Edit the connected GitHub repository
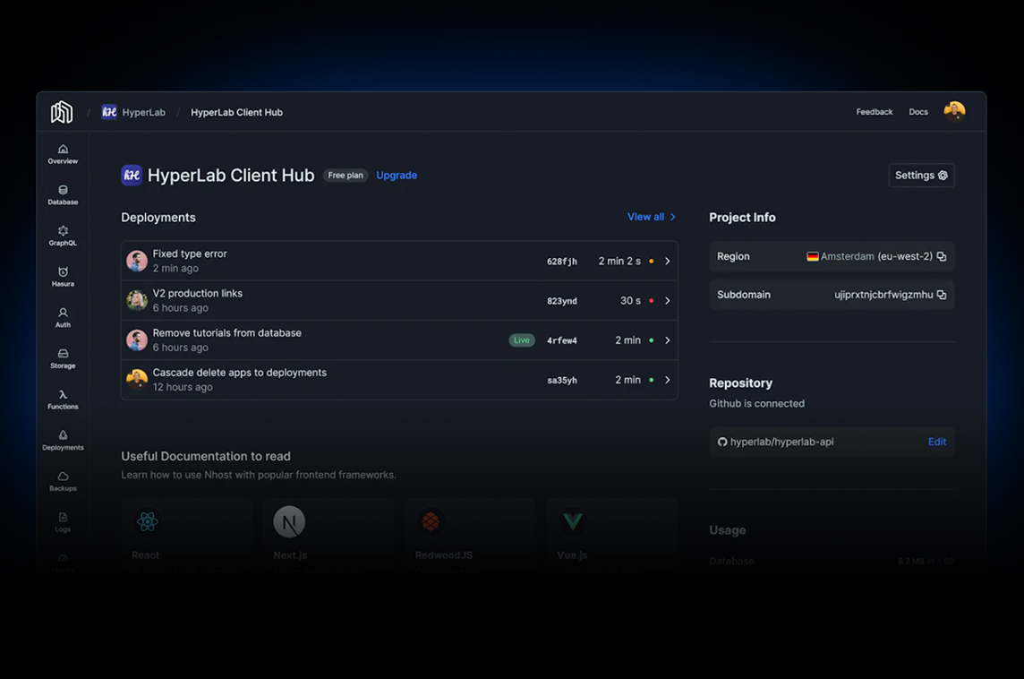The image size is (1024, 679). coord(937,442)
